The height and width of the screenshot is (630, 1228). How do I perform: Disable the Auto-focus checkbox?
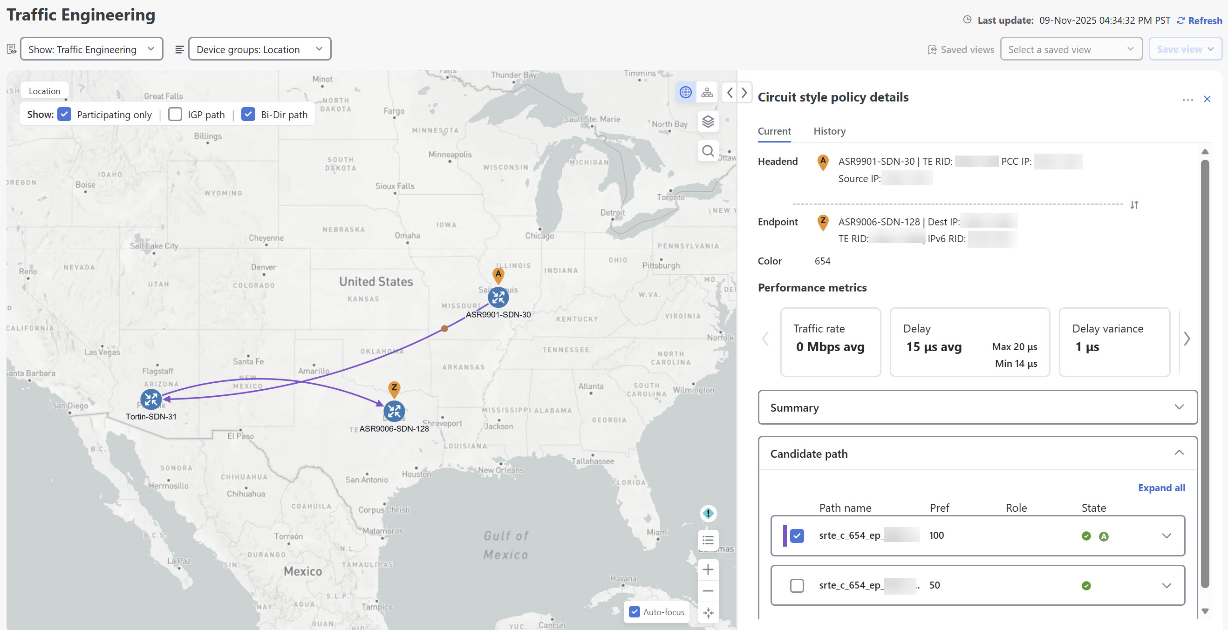634,612
